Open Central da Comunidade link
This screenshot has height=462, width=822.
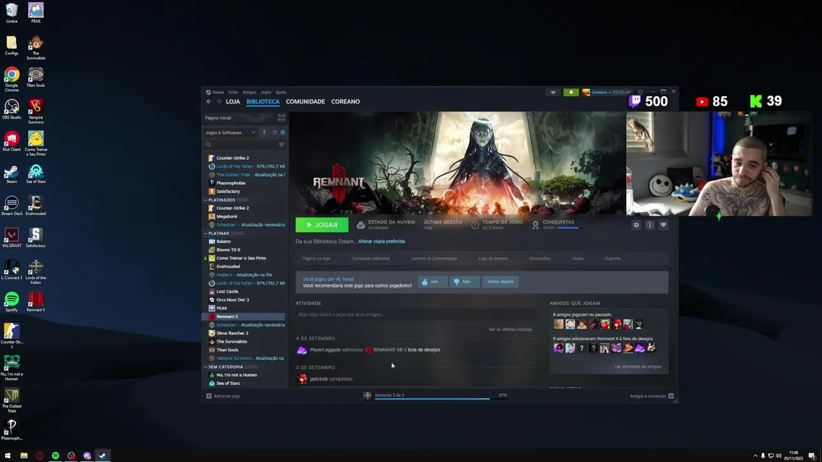433,259
